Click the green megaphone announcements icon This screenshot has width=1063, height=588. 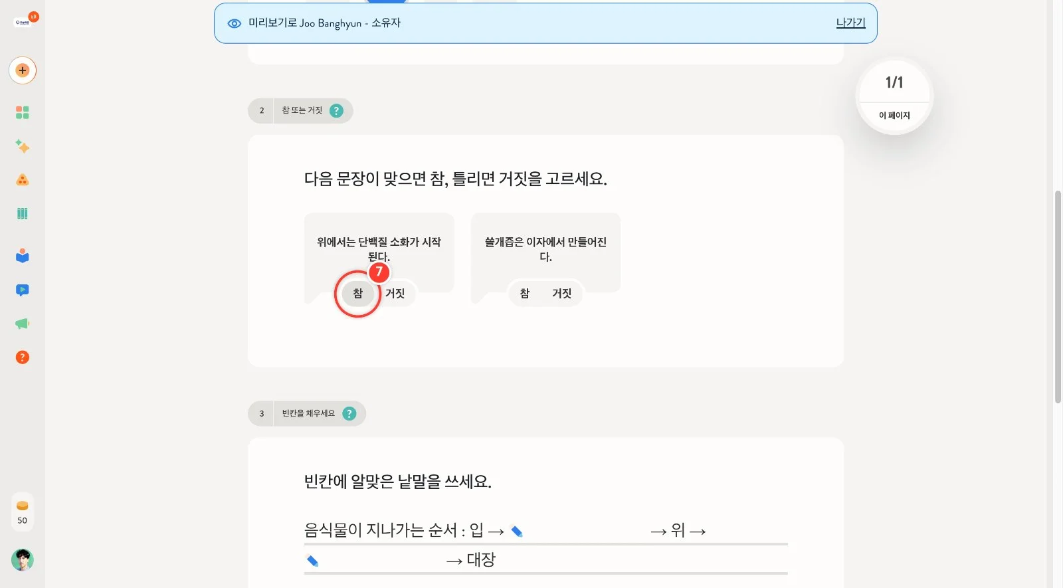(23, 324)
